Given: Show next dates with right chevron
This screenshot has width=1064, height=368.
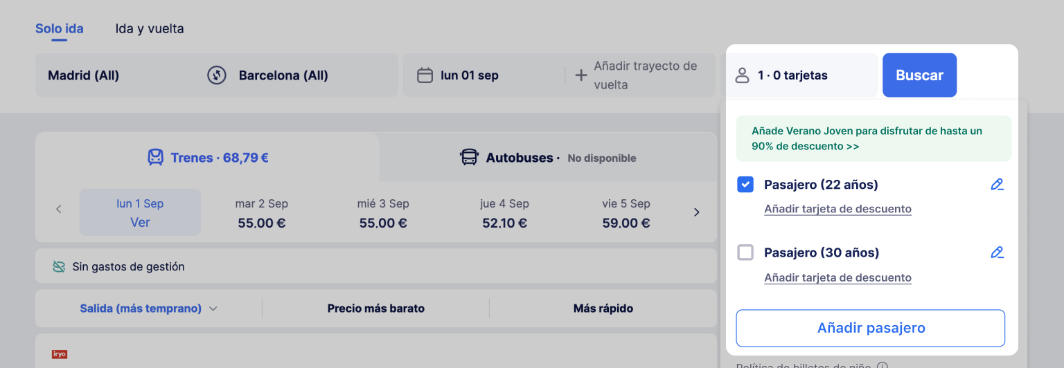Looking at the screenshot, I should 697,212.
